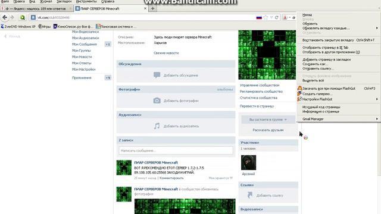Open the КиноСписок.ру bookmark
The width and height of the screenshot is (381, 214).
73,26
